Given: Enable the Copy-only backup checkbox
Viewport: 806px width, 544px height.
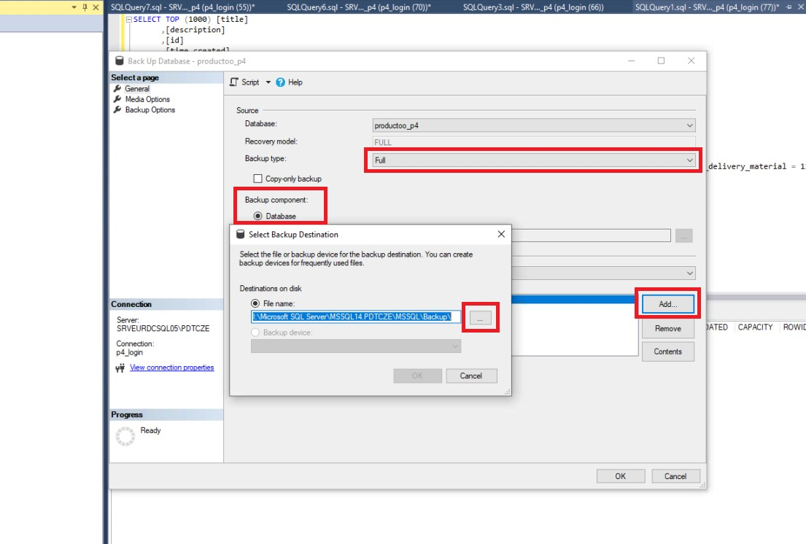Looking at the screenshot, I should point(257,179).
